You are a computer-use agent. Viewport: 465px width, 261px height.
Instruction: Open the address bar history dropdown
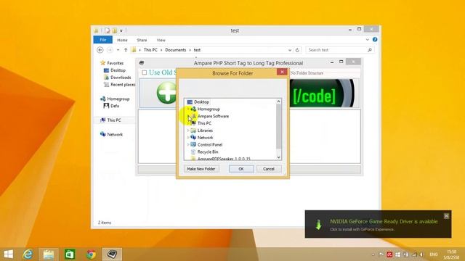click(290, 50)
